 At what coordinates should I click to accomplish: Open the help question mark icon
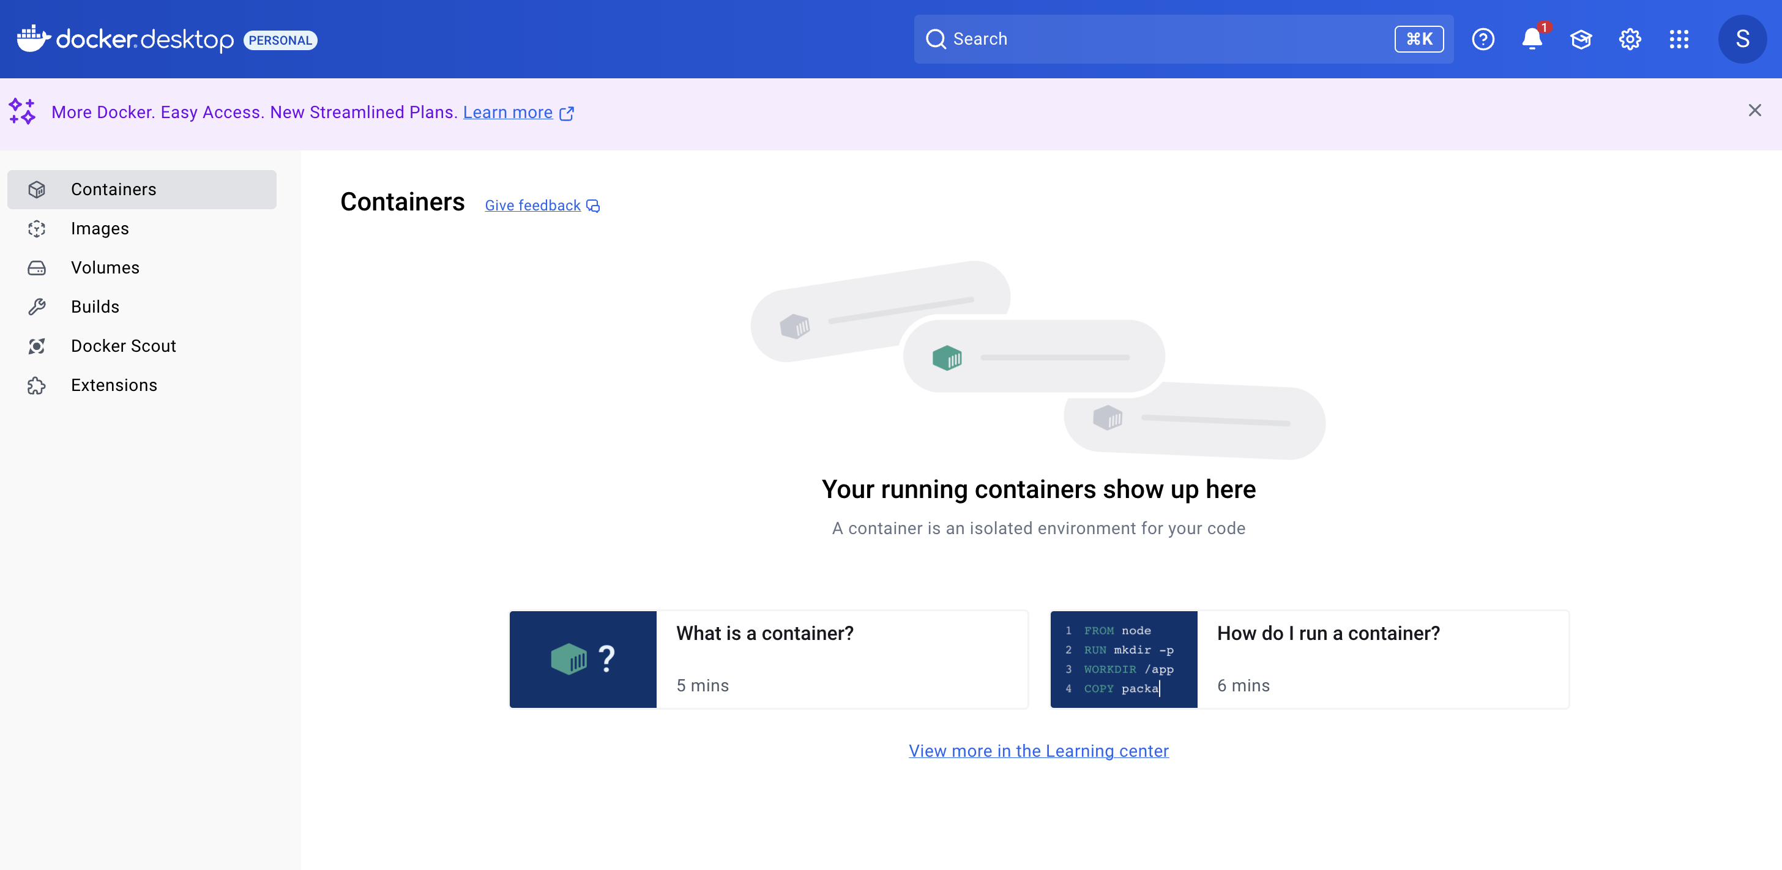1483,39
